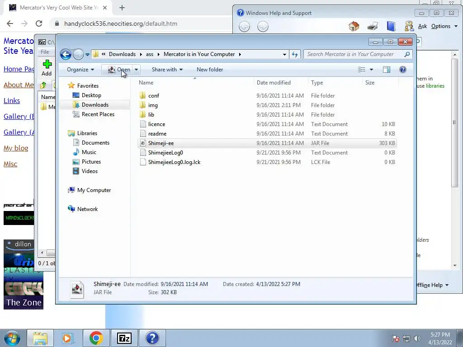This screenshot has height=347, width=463.
Task: Reload the page in Chrome
Action: (x=39, y=23)
